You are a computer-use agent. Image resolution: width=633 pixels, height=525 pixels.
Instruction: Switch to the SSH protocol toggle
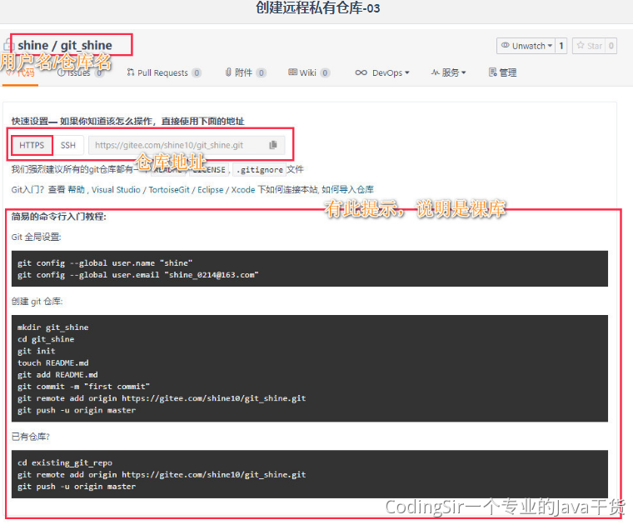[x=67, y=145]
